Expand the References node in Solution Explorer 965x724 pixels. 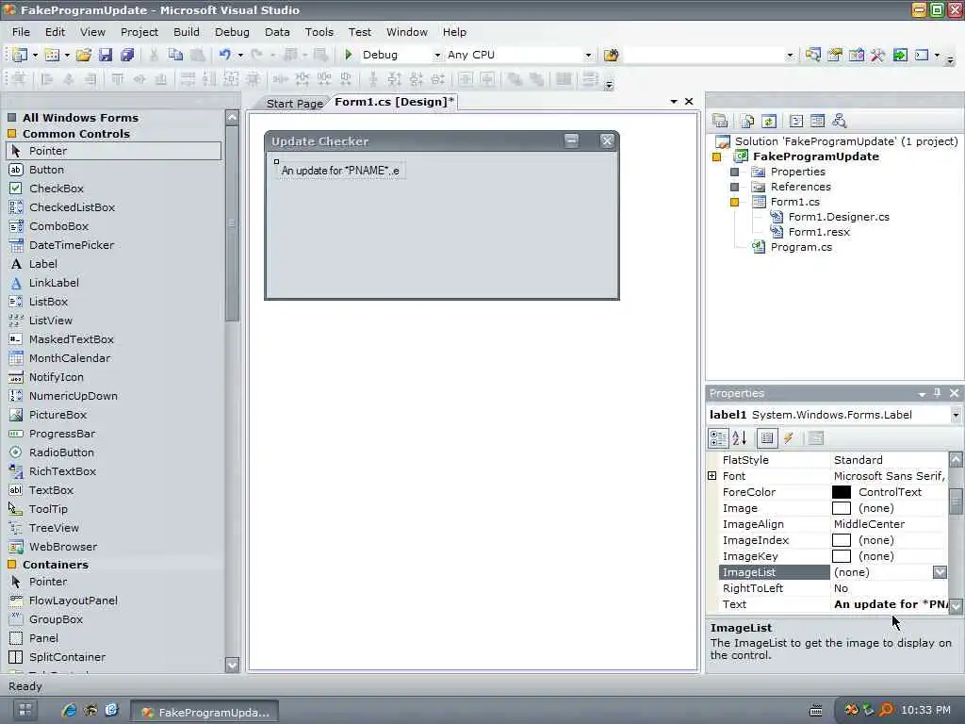[x=734, y=187]
